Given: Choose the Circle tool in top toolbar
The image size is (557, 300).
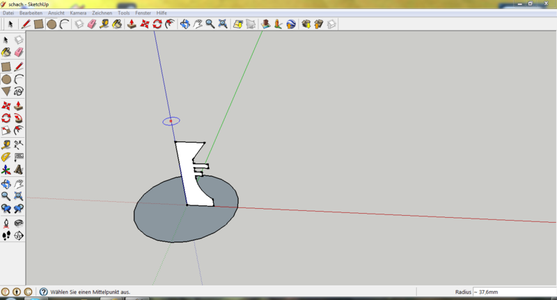Looking at the screenshot, I should point(52,24).
